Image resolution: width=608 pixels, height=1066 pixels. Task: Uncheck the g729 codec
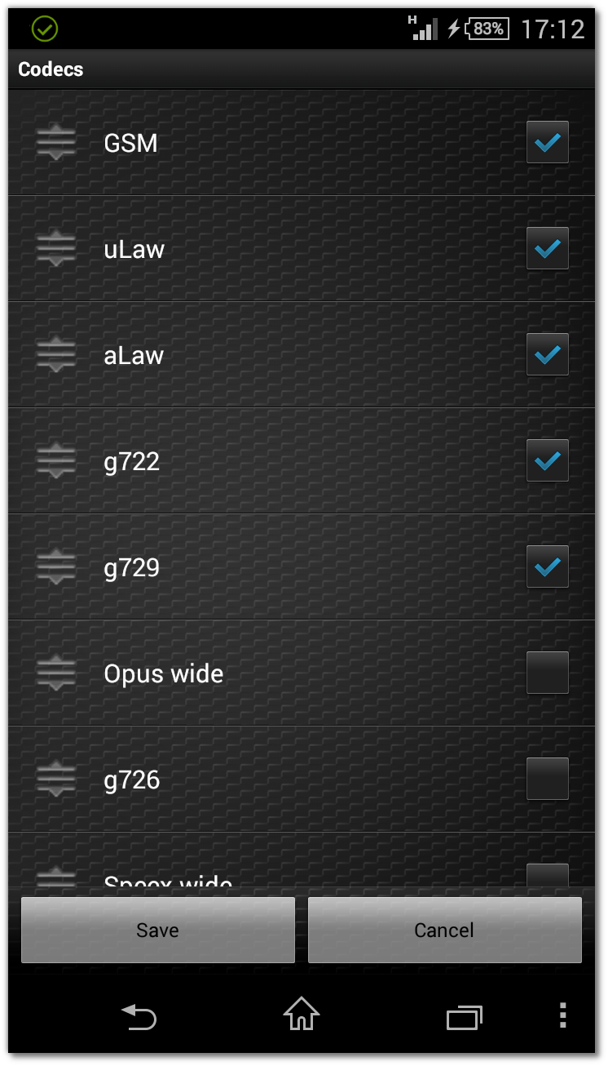click(x=547, y=567)
